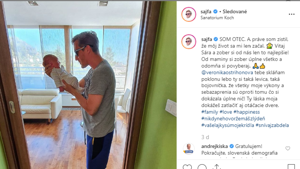Click sajfa username in header
The image size is (300, 169).
(206, 12)
